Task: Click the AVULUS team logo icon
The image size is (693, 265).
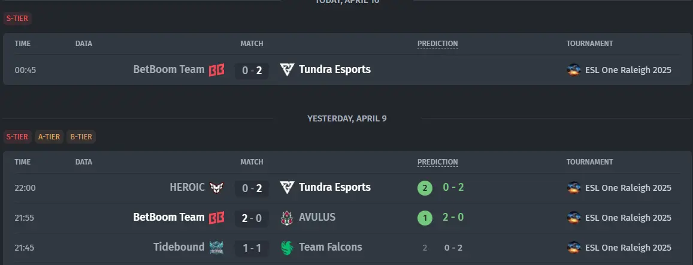Action: coord(287,218)
